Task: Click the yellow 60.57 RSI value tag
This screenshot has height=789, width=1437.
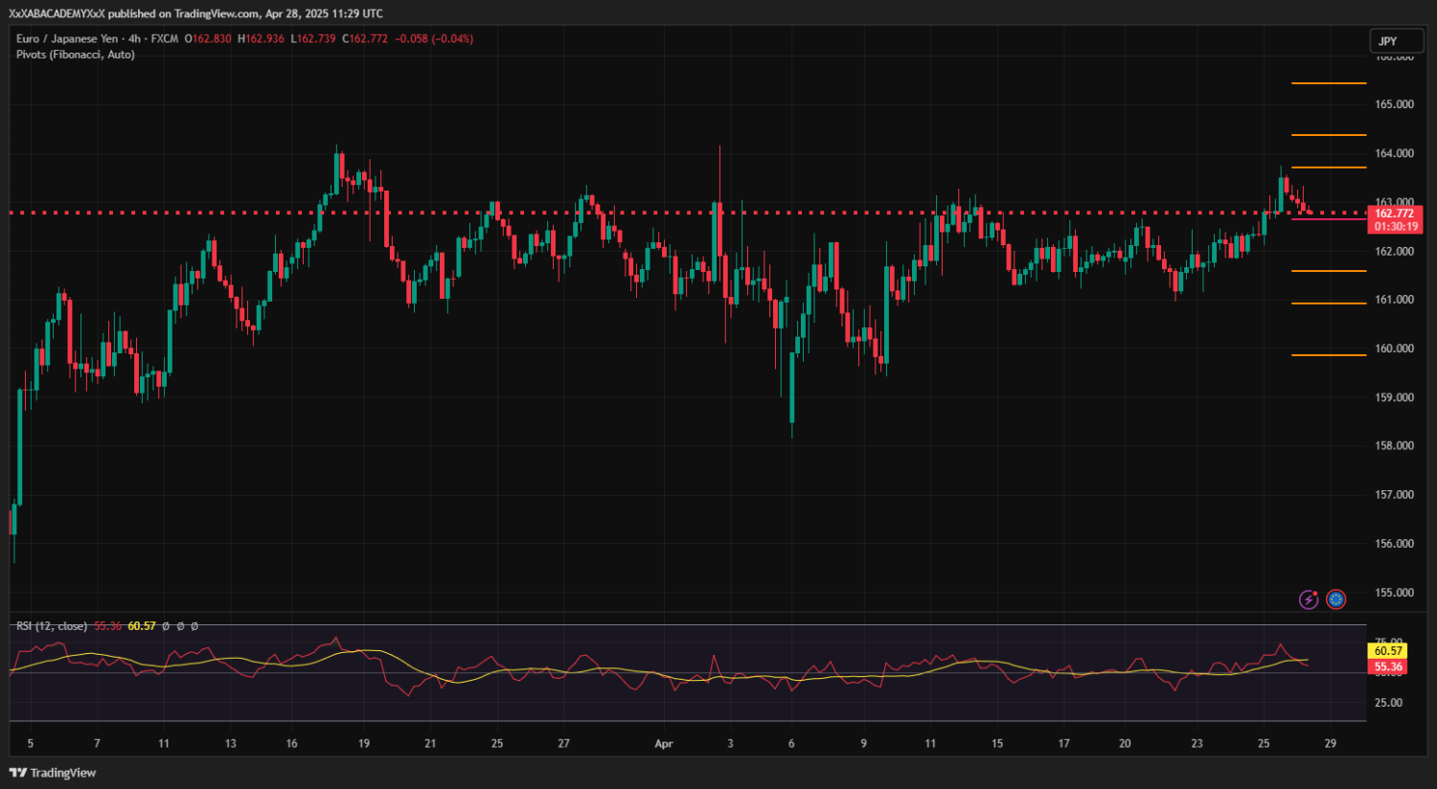Action: (1388, 651)
